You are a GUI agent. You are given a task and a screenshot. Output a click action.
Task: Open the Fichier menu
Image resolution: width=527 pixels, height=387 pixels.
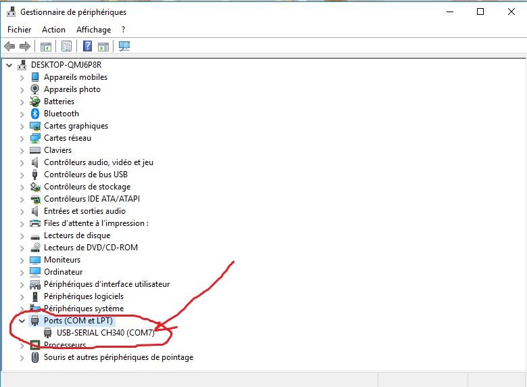point(19,30)
